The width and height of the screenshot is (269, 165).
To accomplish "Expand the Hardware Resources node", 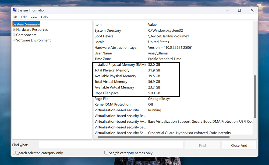I will pos(14,30).
